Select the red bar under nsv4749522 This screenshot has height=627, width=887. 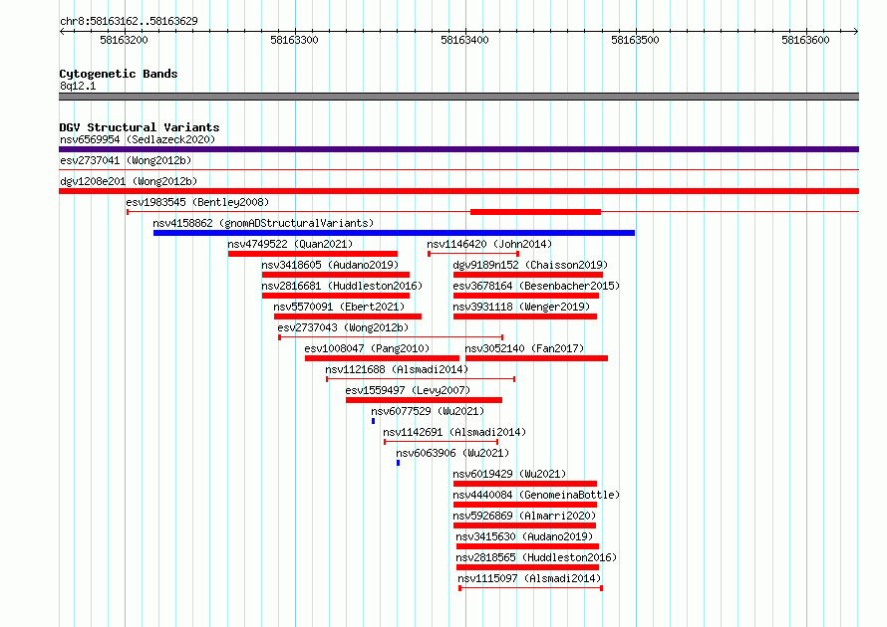tap(313, 254)
